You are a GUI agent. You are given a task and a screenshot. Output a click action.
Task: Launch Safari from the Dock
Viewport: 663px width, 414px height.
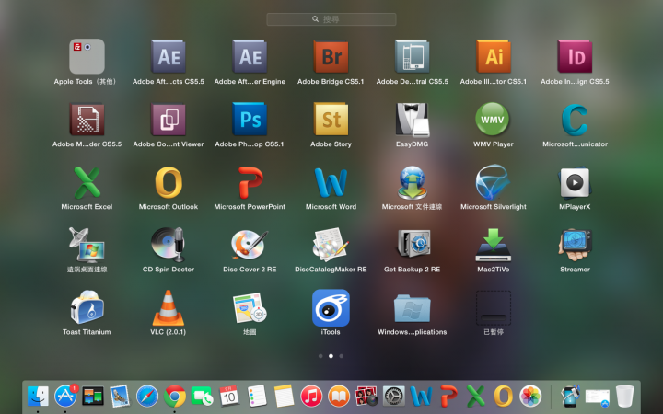pos(147,397)
